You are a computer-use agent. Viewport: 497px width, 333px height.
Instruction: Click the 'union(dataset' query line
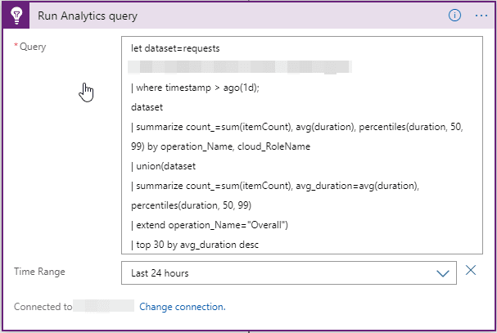pos(164,166)
